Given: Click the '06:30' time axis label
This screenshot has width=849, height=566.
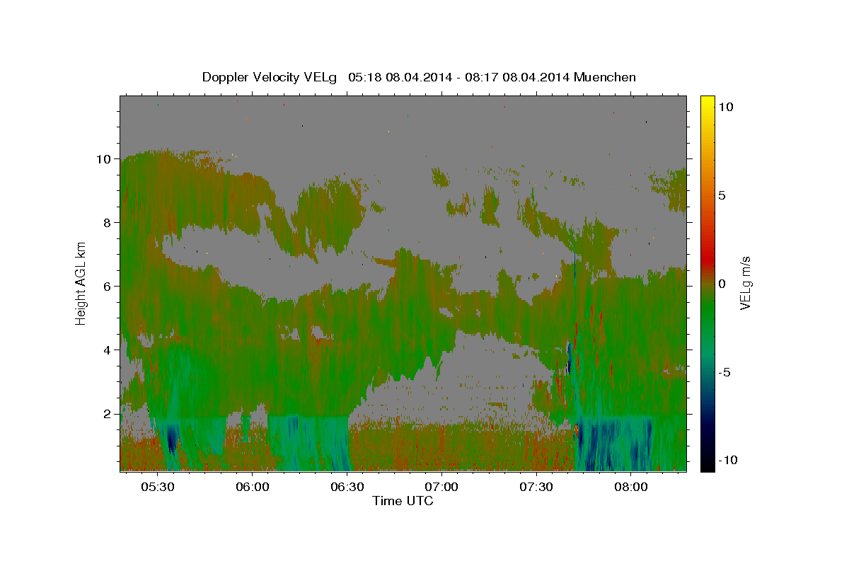Looking at the screenshot, I should coord(347,487).
